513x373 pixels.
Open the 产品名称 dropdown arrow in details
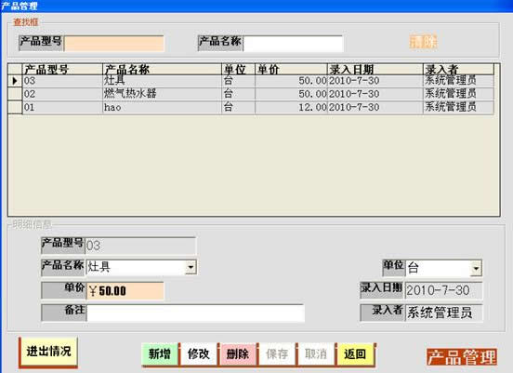pyautogui.click(x=191, y=267)
